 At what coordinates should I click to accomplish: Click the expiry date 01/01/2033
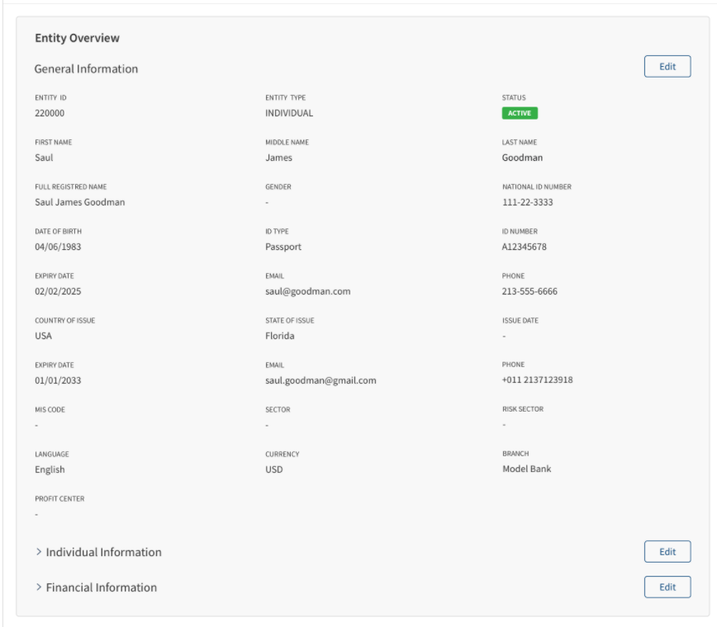[58, 380]
